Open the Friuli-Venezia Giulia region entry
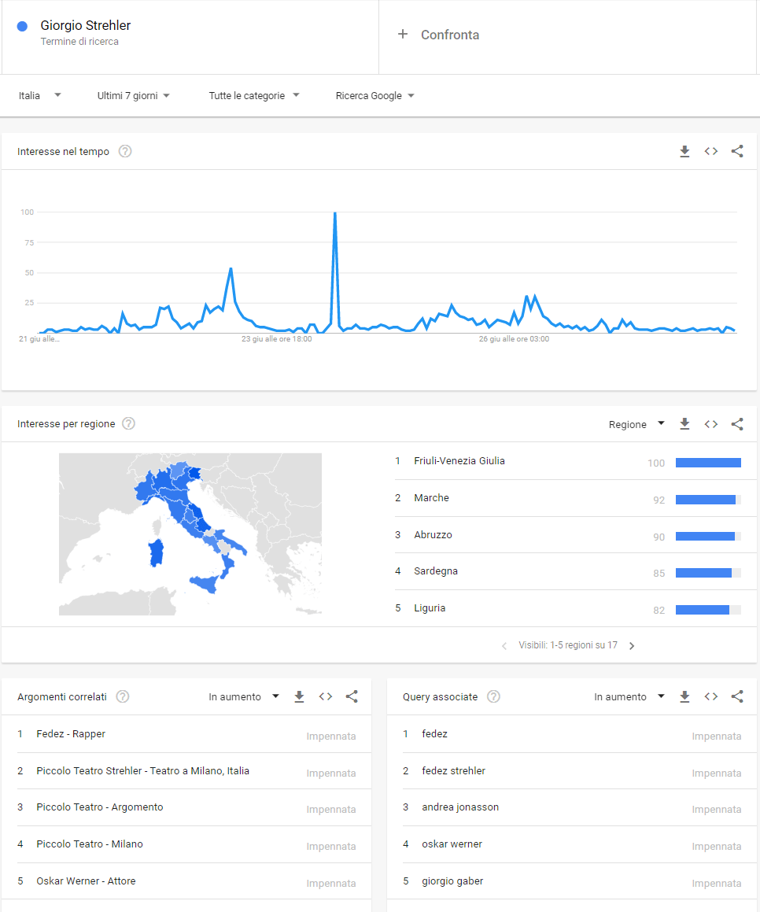The width and height of the screenshot is (760, 912). [459, 461]
